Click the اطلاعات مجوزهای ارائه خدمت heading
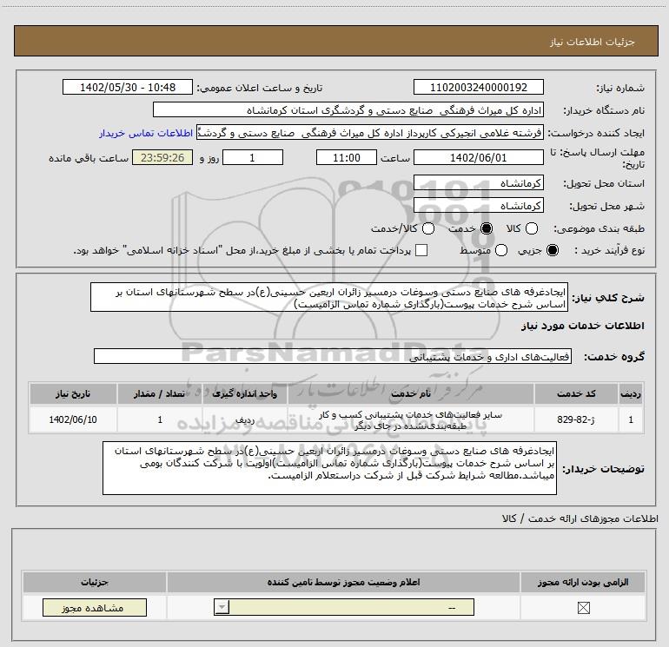The width and height of the screenshot is (669, 647). [580, 518]
